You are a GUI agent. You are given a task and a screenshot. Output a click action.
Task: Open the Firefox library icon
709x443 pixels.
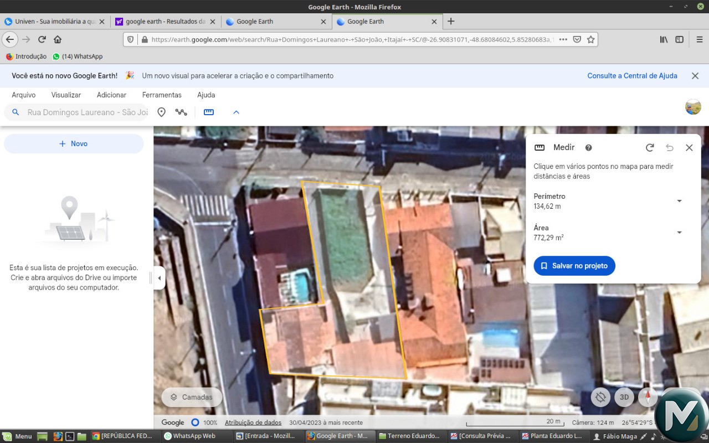click(x=664, y=39)
